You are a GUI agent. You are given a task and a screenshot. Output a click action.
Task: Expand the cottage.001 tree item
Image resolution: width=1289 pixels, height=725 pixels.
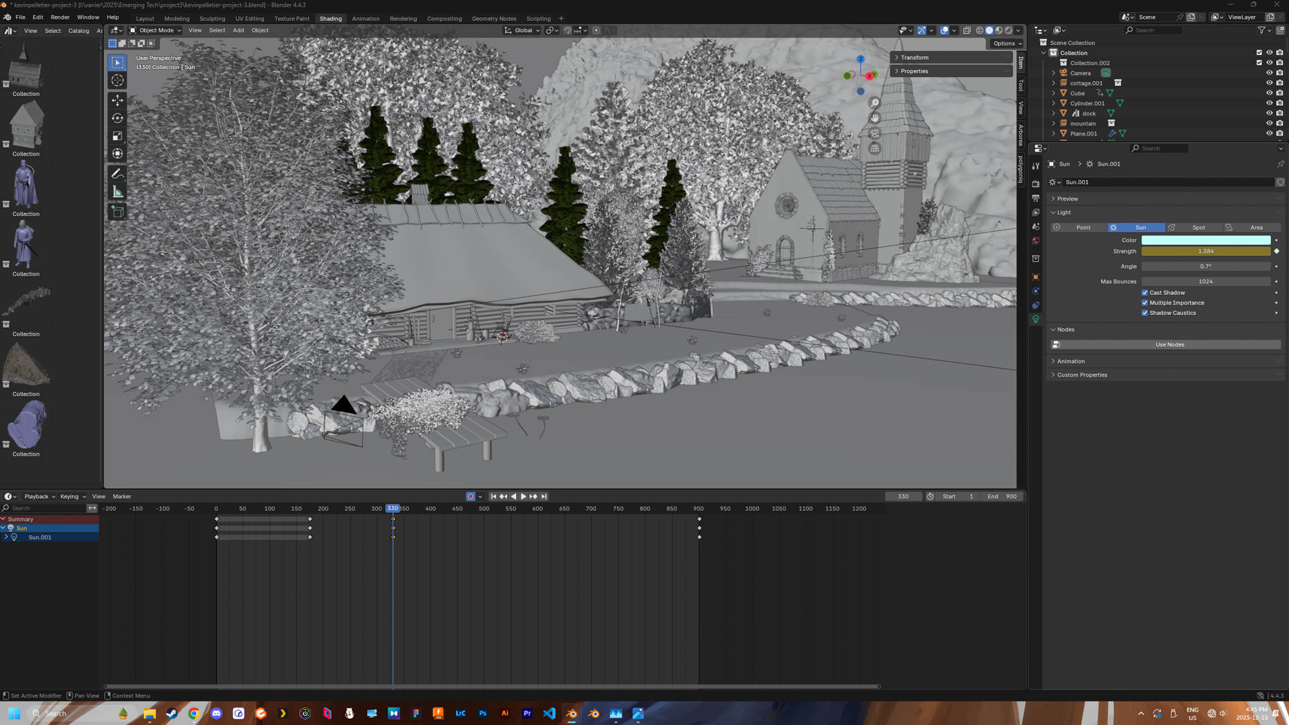(1053, 83)
